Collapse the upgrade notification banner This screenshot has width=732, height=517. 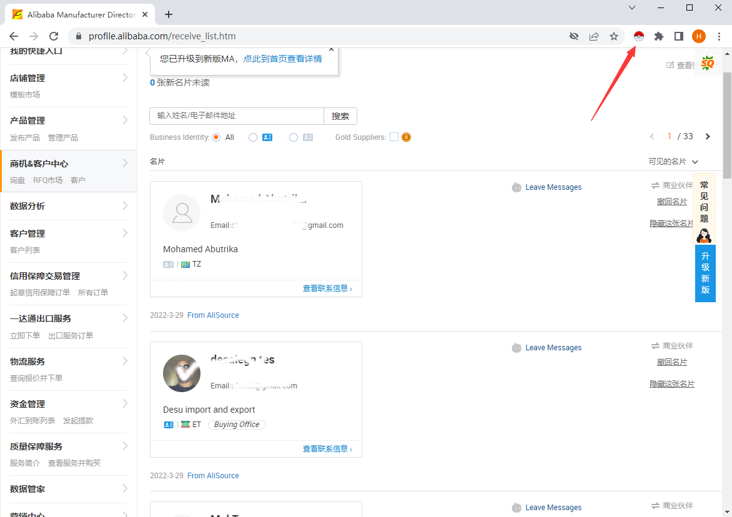331,49
